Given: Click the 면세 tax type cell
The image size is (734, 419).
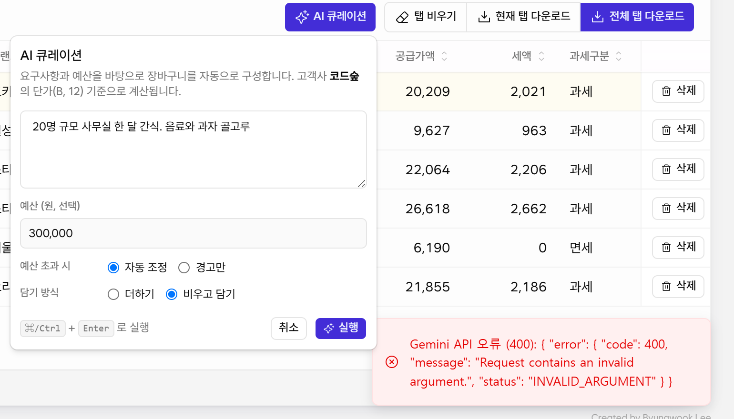Looking at the screenshot, I should [581, 248].
